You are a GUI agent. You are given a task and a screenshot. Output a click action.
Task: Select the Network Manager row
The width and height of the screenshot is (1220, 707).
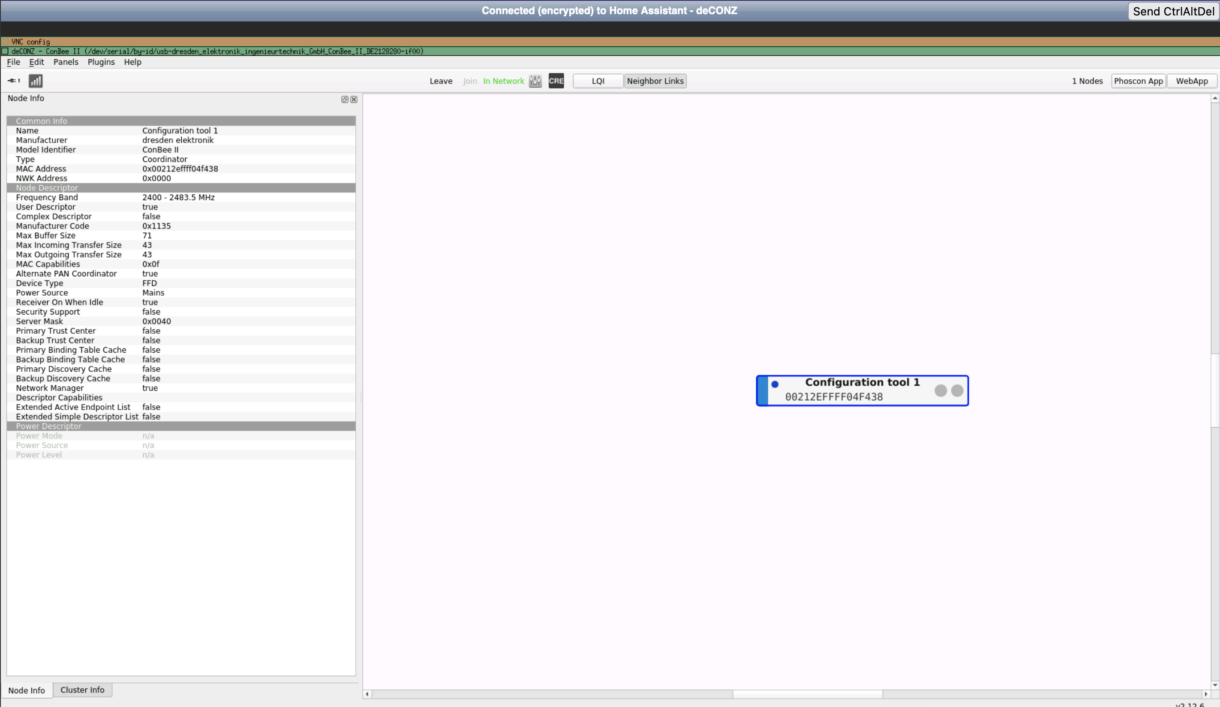point(181,388)
